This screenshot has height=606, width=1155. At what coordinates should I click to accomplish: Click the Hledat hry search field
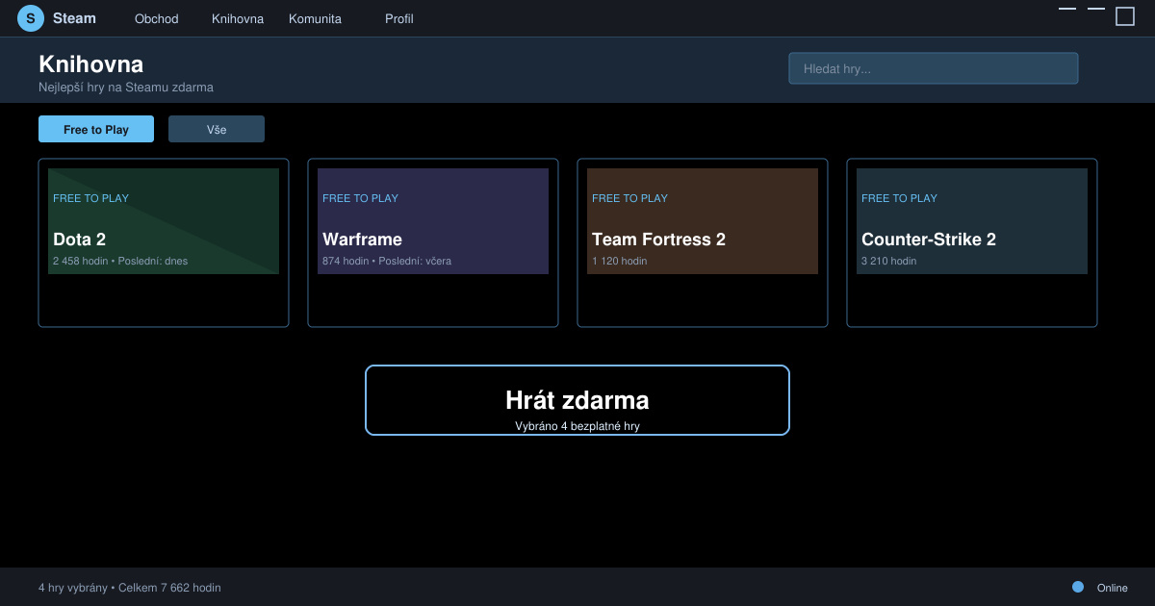934,68
